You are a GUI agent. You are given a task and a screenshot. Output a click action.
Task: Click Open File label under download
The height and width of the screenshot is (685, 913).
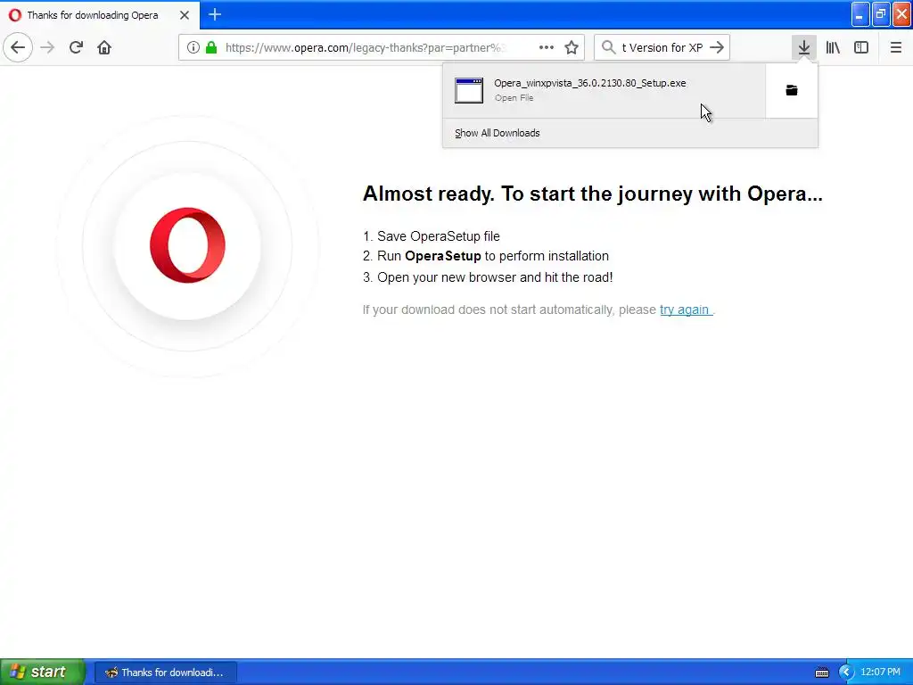tap(514, 98)
